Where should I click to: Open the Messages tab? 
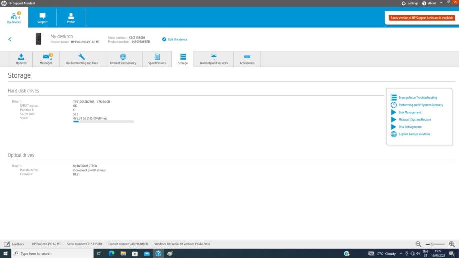tap(46, 59)
